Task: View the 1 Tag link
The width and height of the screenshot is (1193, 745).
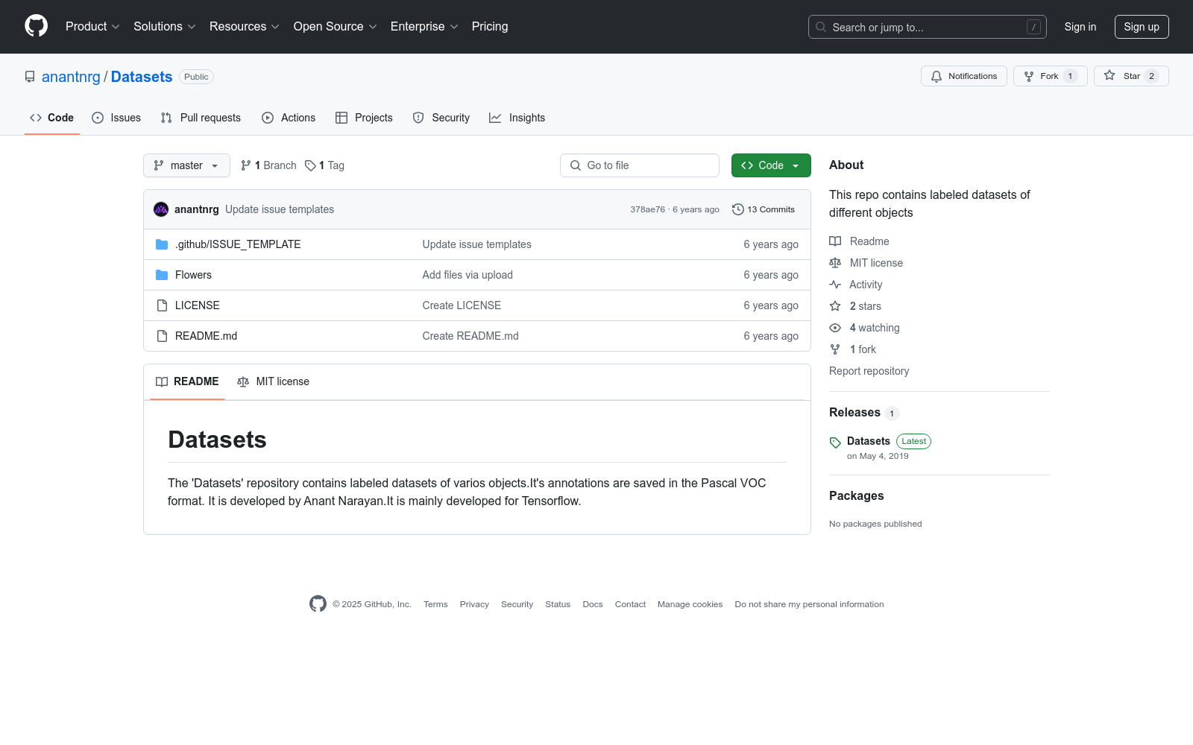Action: [x=324, y=165]
